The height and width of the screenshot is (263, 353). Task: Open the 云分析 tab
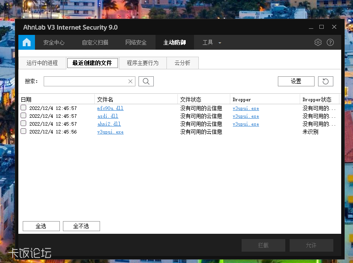pyautogui.click(x=182, y=63)
